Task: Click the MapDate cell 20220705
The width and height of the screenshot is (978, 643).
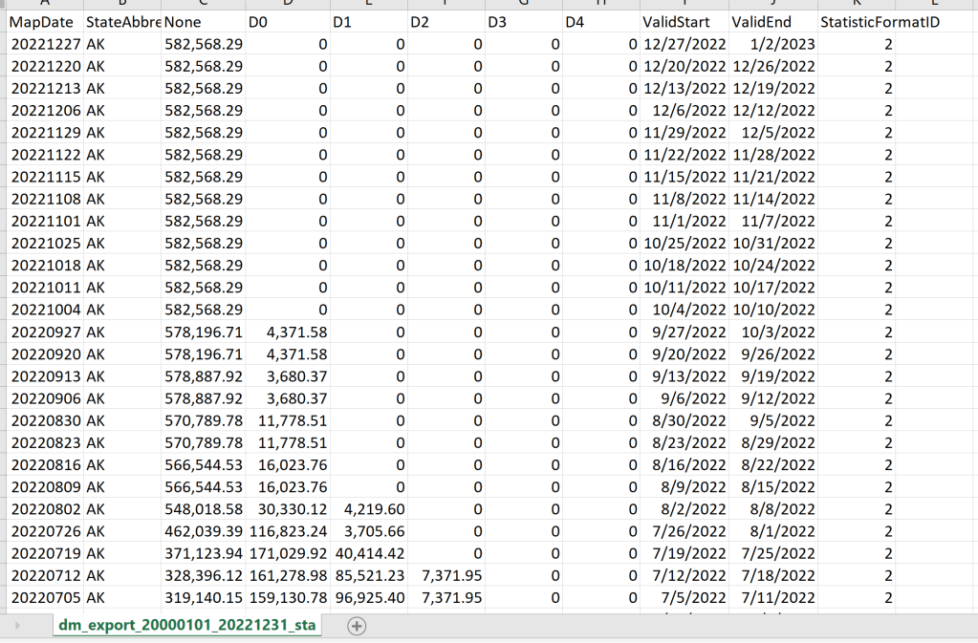Action: coord(44,598)
